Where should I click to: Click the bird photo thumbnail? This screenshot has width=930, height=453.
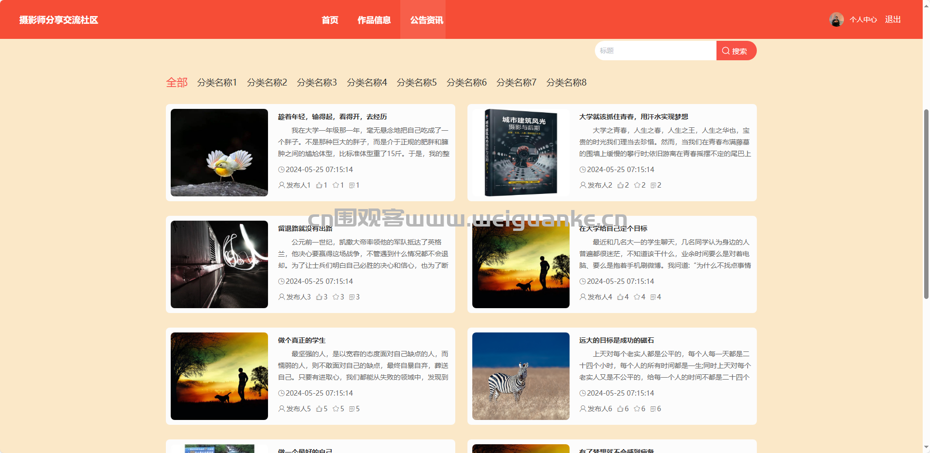pyautogui.click(x=219, y=153)
